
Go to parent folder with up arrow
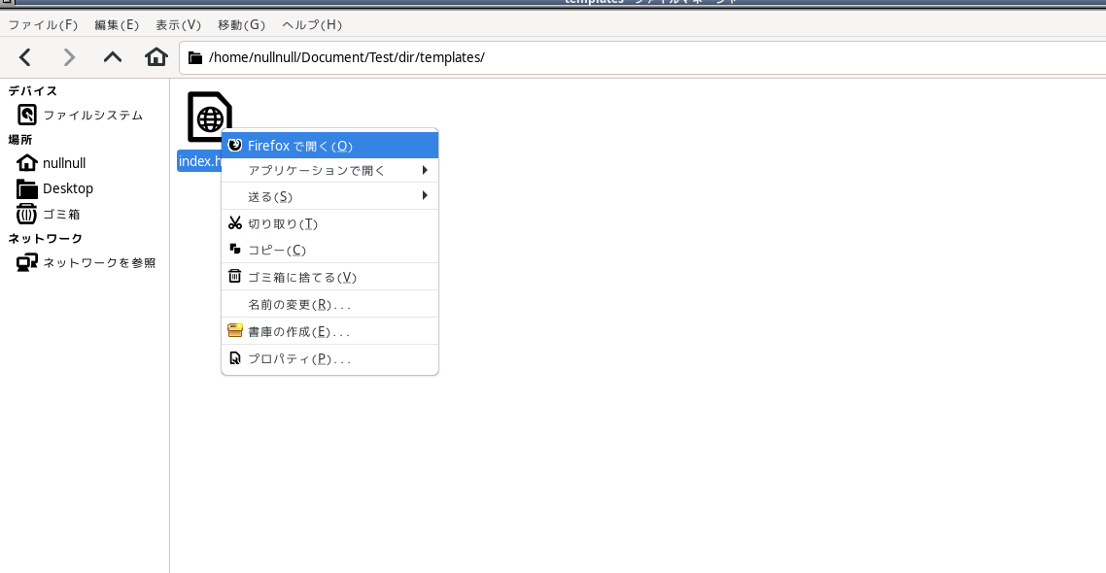(x=113, y=57)
